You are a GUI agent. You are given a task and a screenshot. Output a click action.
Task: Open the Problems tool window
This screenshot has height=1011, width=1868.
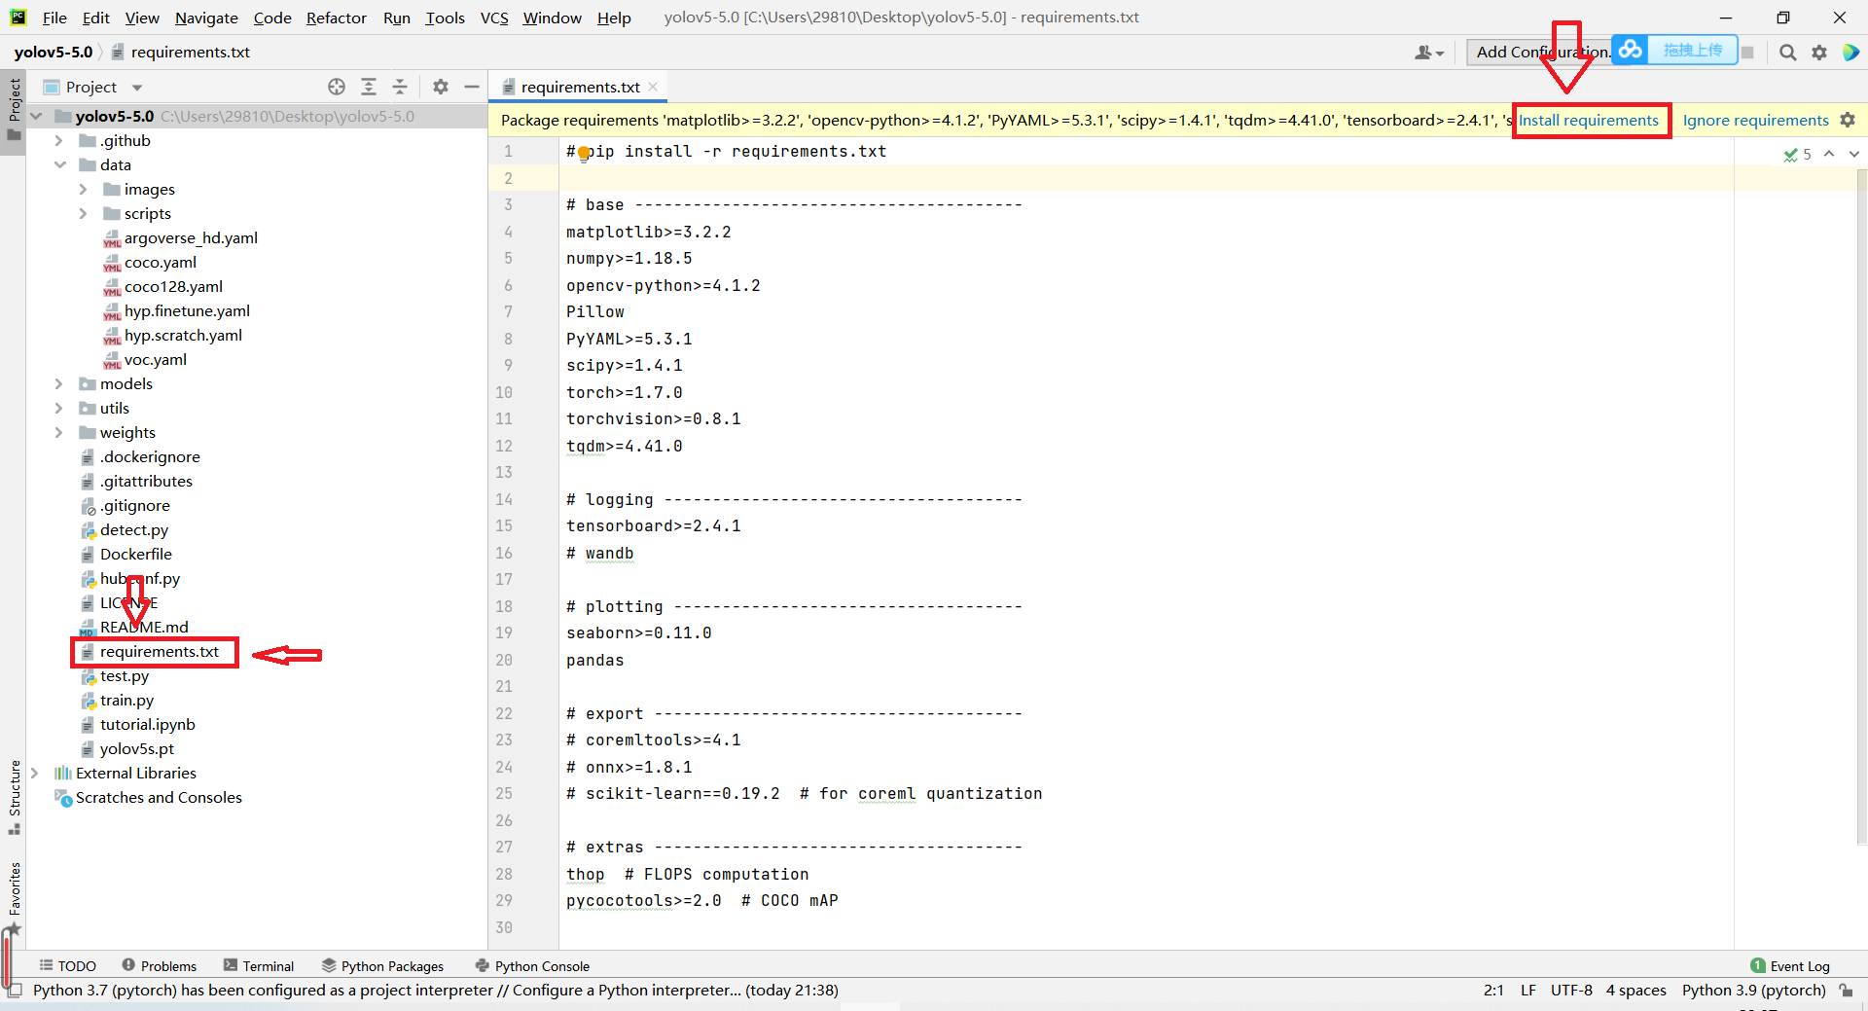[159, 966]
